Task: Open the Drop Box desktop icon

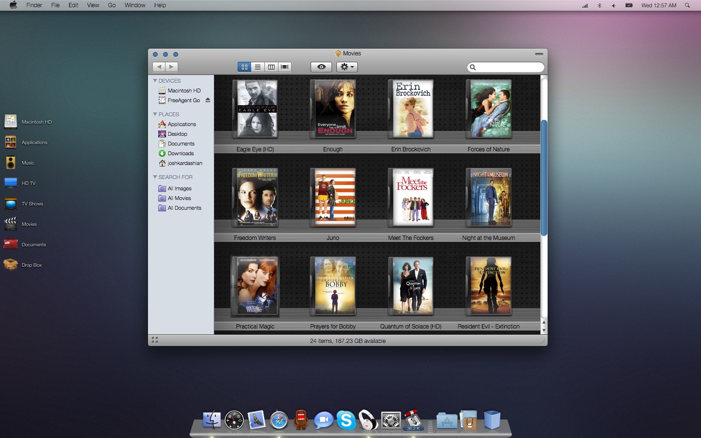Action: pos(11,265)
